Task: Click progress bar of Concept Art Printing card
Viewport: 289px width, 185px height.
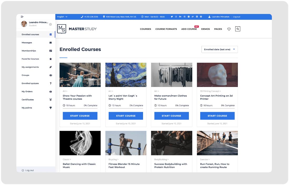Action: click(x=217, y=109)
